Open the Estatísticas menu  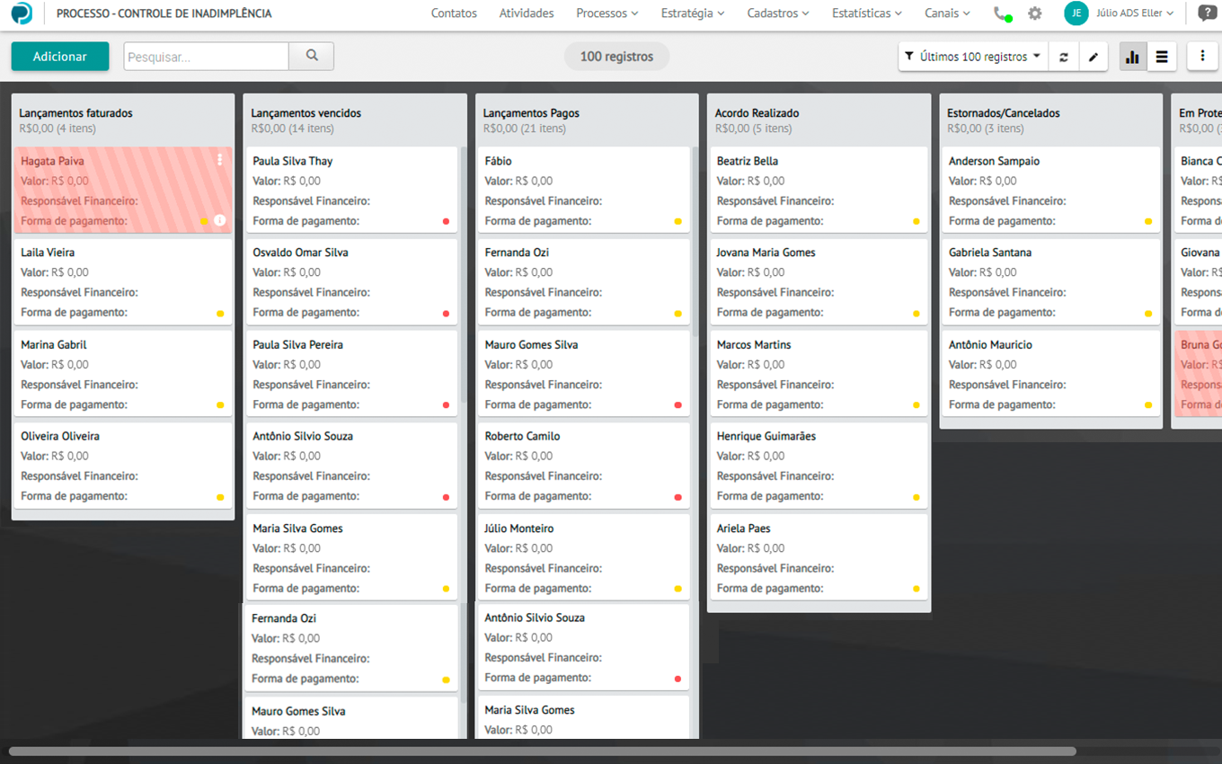(866, 13)
